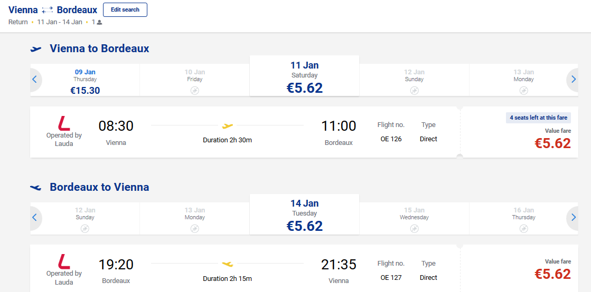Viewport: 591px width, 292px height.
Task: Select the 11 Jan Saturday outbound date
Action: click(x=305, y=76)
